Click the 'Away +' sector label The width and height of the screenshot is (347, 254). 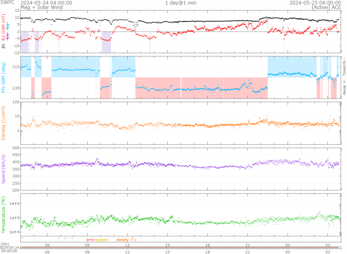tap(344, 88)
